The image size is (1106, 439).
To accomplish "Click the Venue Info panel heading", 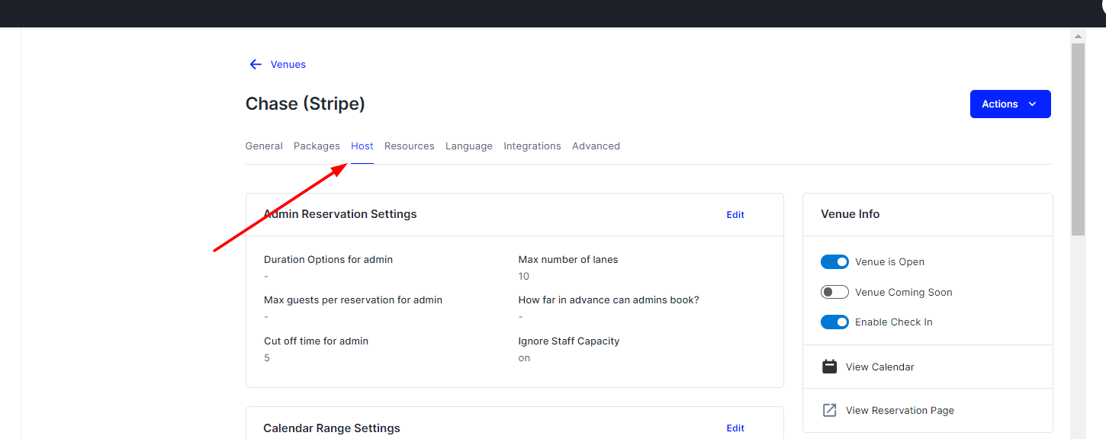I will (850, 214).
